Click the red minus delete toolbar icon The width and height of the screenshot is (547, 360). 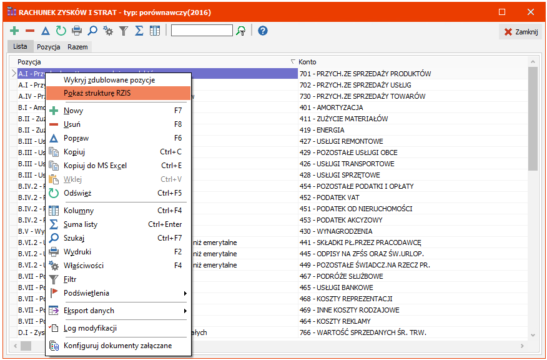click(30, 31)
